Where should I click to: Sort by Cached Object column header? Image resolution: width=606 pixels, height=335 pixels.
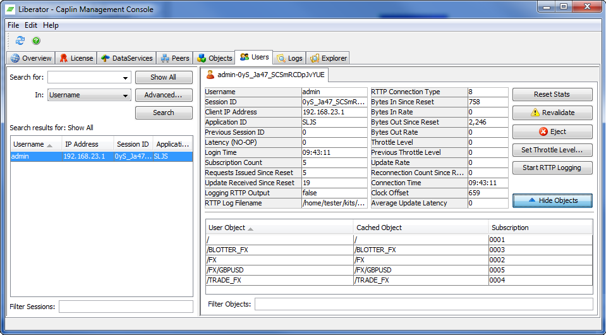click(x=420, y=228)
